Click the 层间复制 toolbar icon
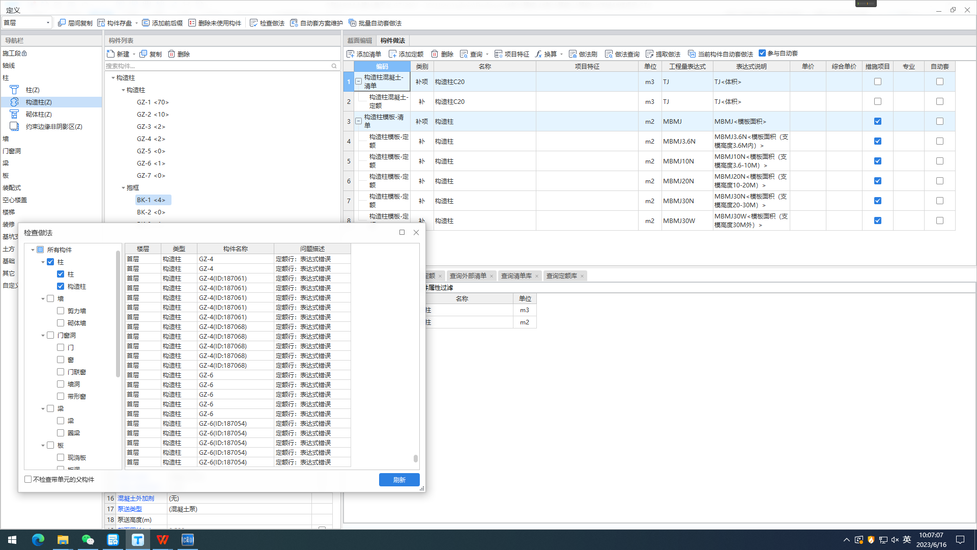This screenshot has height=550, width=977. pos(62,23)
